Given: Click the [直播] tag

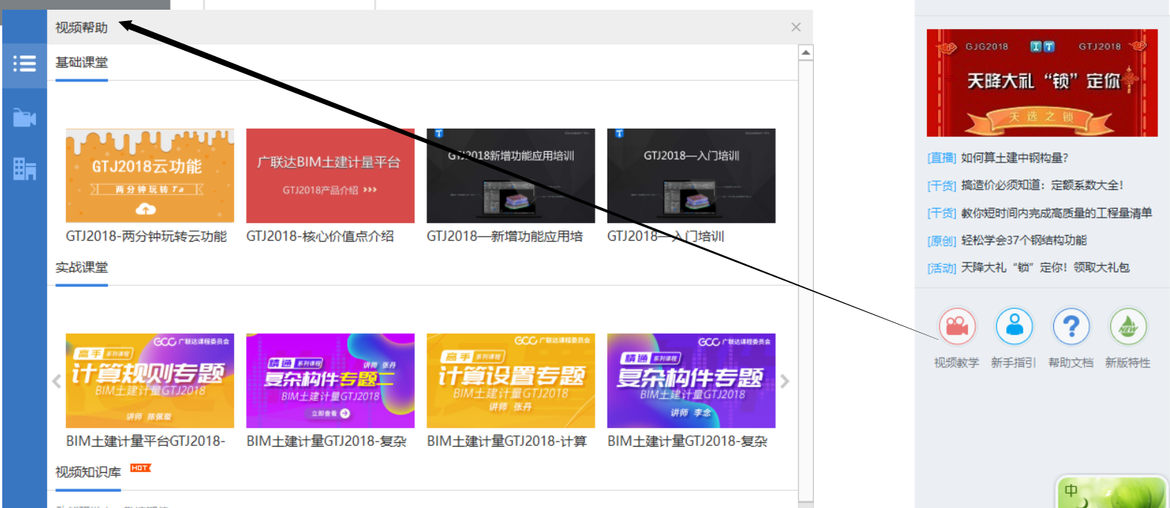Looking at the screenshot, I should pos(942,158).
